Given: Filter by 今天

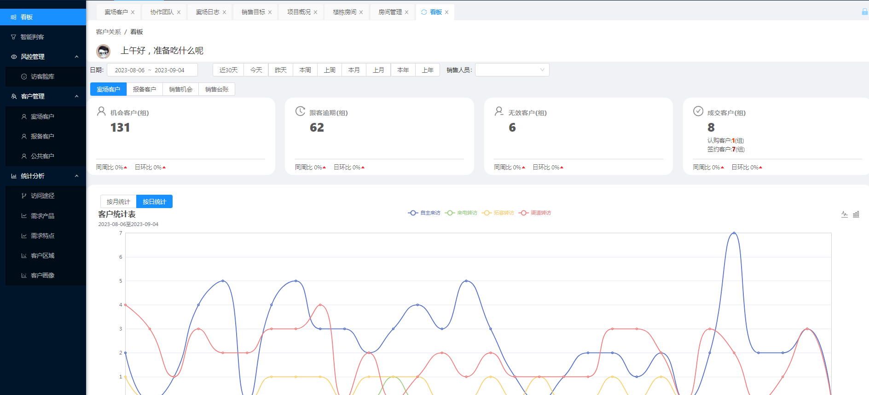Looking at the screenshot, I should coord(256,70).
